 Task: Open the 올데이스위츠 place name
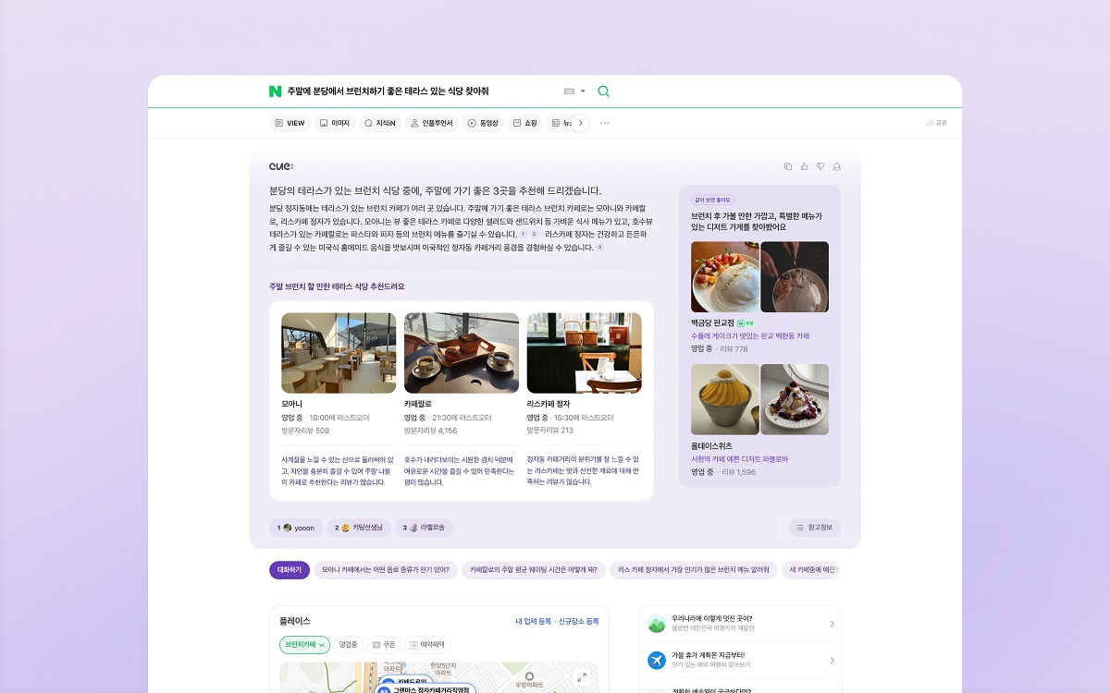[711, 446]
